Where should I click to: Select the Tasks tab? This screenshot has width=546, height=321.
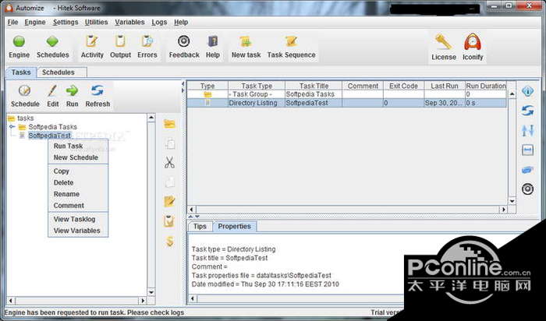point(21,72)
